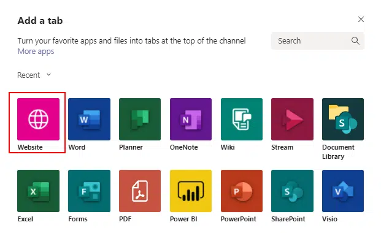Close the Add a tab dialog
The image size is (381, 233).
point(361,20)
